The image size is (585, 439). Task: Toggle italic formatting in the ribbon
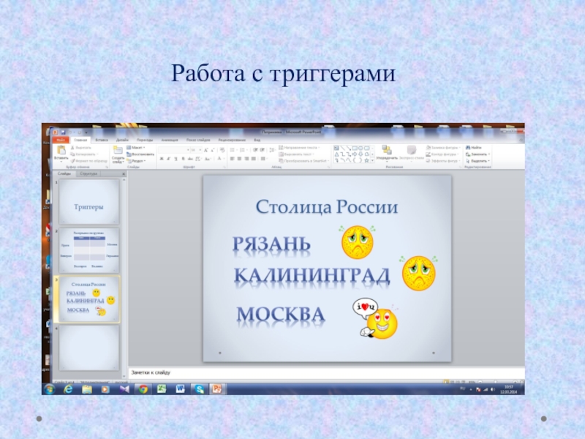167,158
